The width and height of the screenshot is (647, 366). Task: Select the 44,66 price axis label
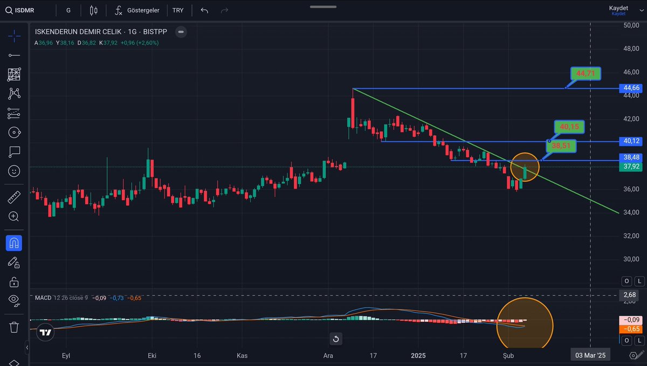tap(631, 88)
